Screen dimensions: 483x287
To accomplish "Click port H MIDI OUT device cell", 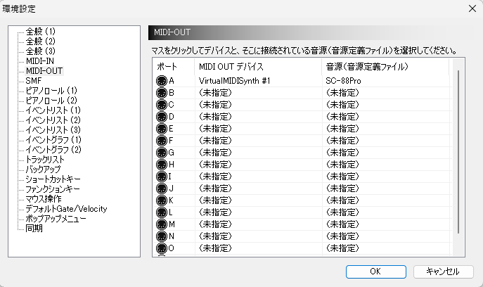I will tap(258, 165).
